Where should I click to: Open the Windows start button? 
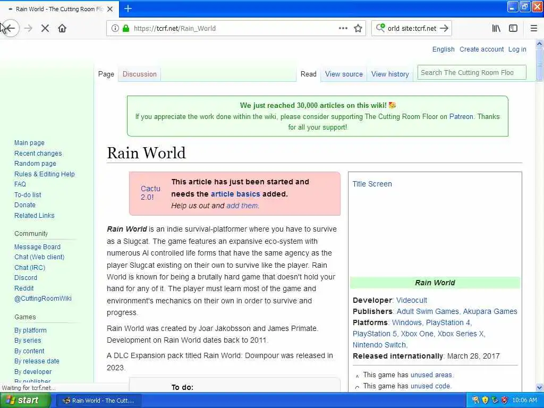pyautogui.click(x=24, y=400)
